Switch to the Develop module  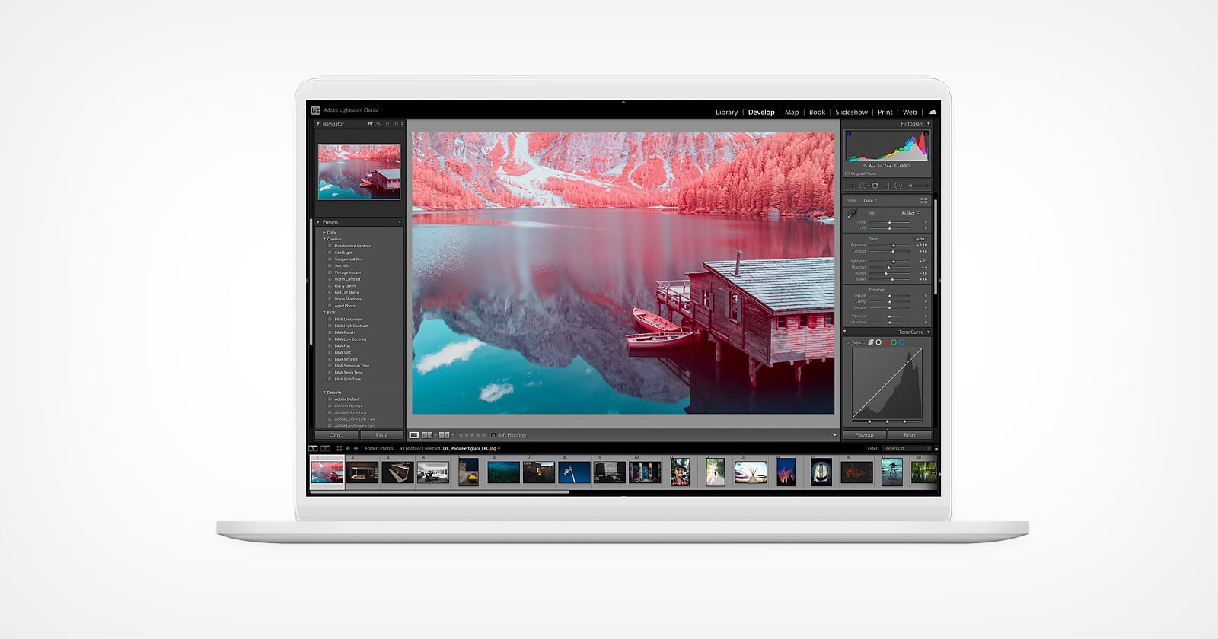[x=761, y=112]
